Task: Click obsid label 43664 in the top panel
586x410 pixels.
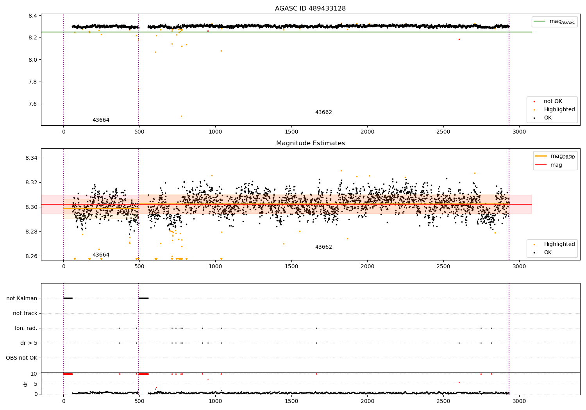Action: (x=101, y=120)
